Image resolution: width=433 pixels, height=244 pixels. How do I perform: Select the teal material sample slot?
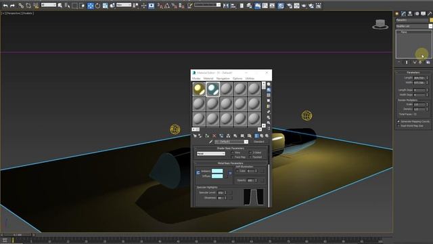click(212, 89)
